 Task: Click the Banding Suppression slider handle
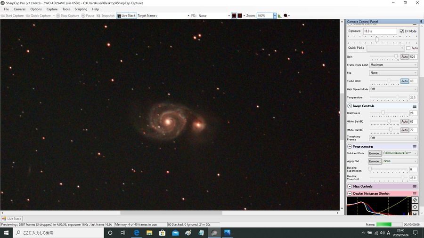[x=370, y=169]
